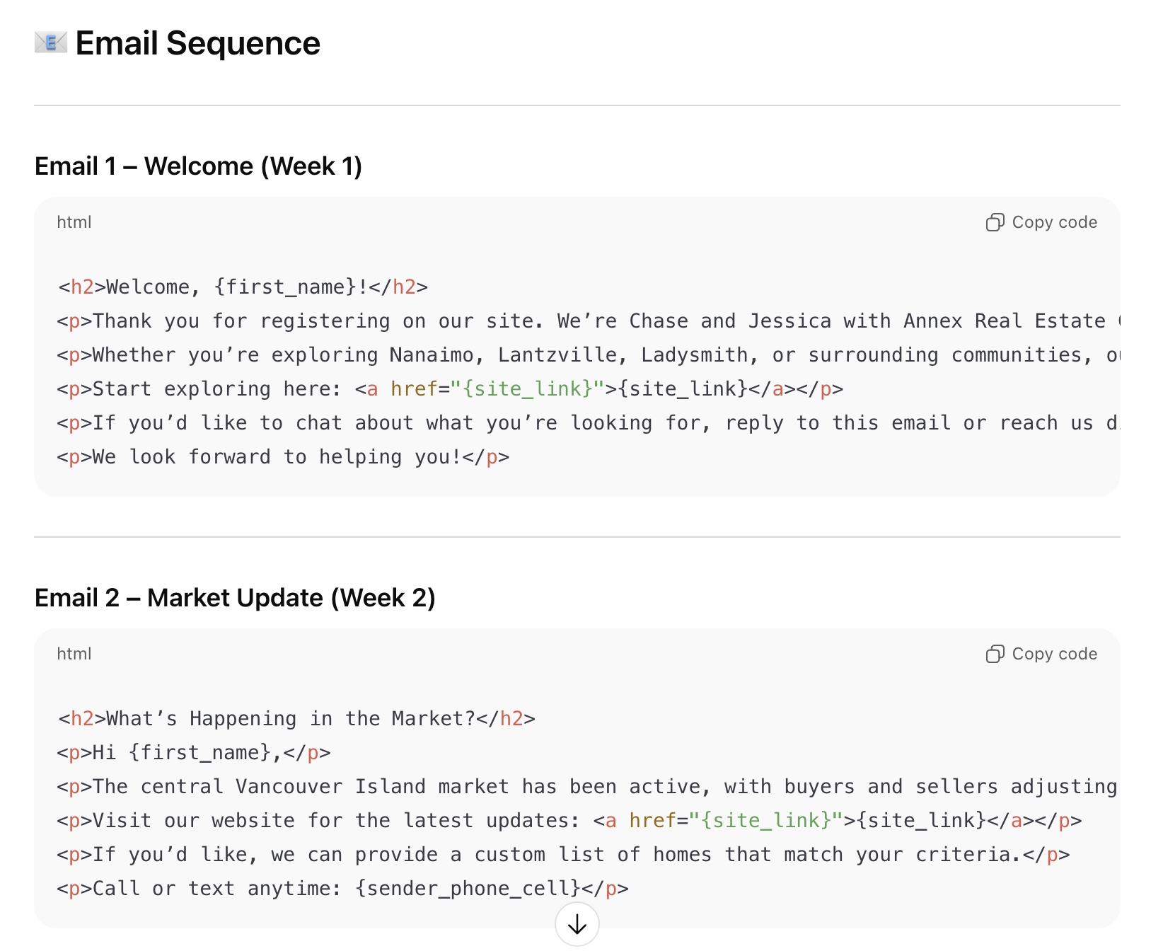The image size is (1163, 951).
Task: Click the "We look forward to helping you!" line
Action: point(283,457)
